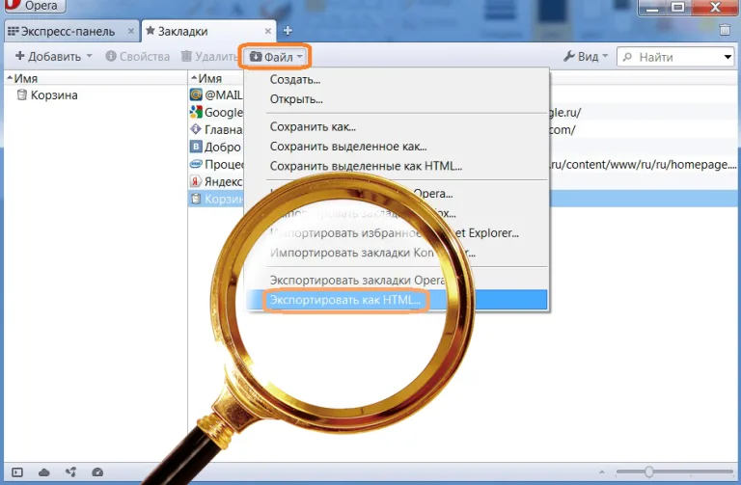741x485 pixels.
Task: Click the Добавить dropdown button
Action: pyautogui.click(x=54, y=57)
